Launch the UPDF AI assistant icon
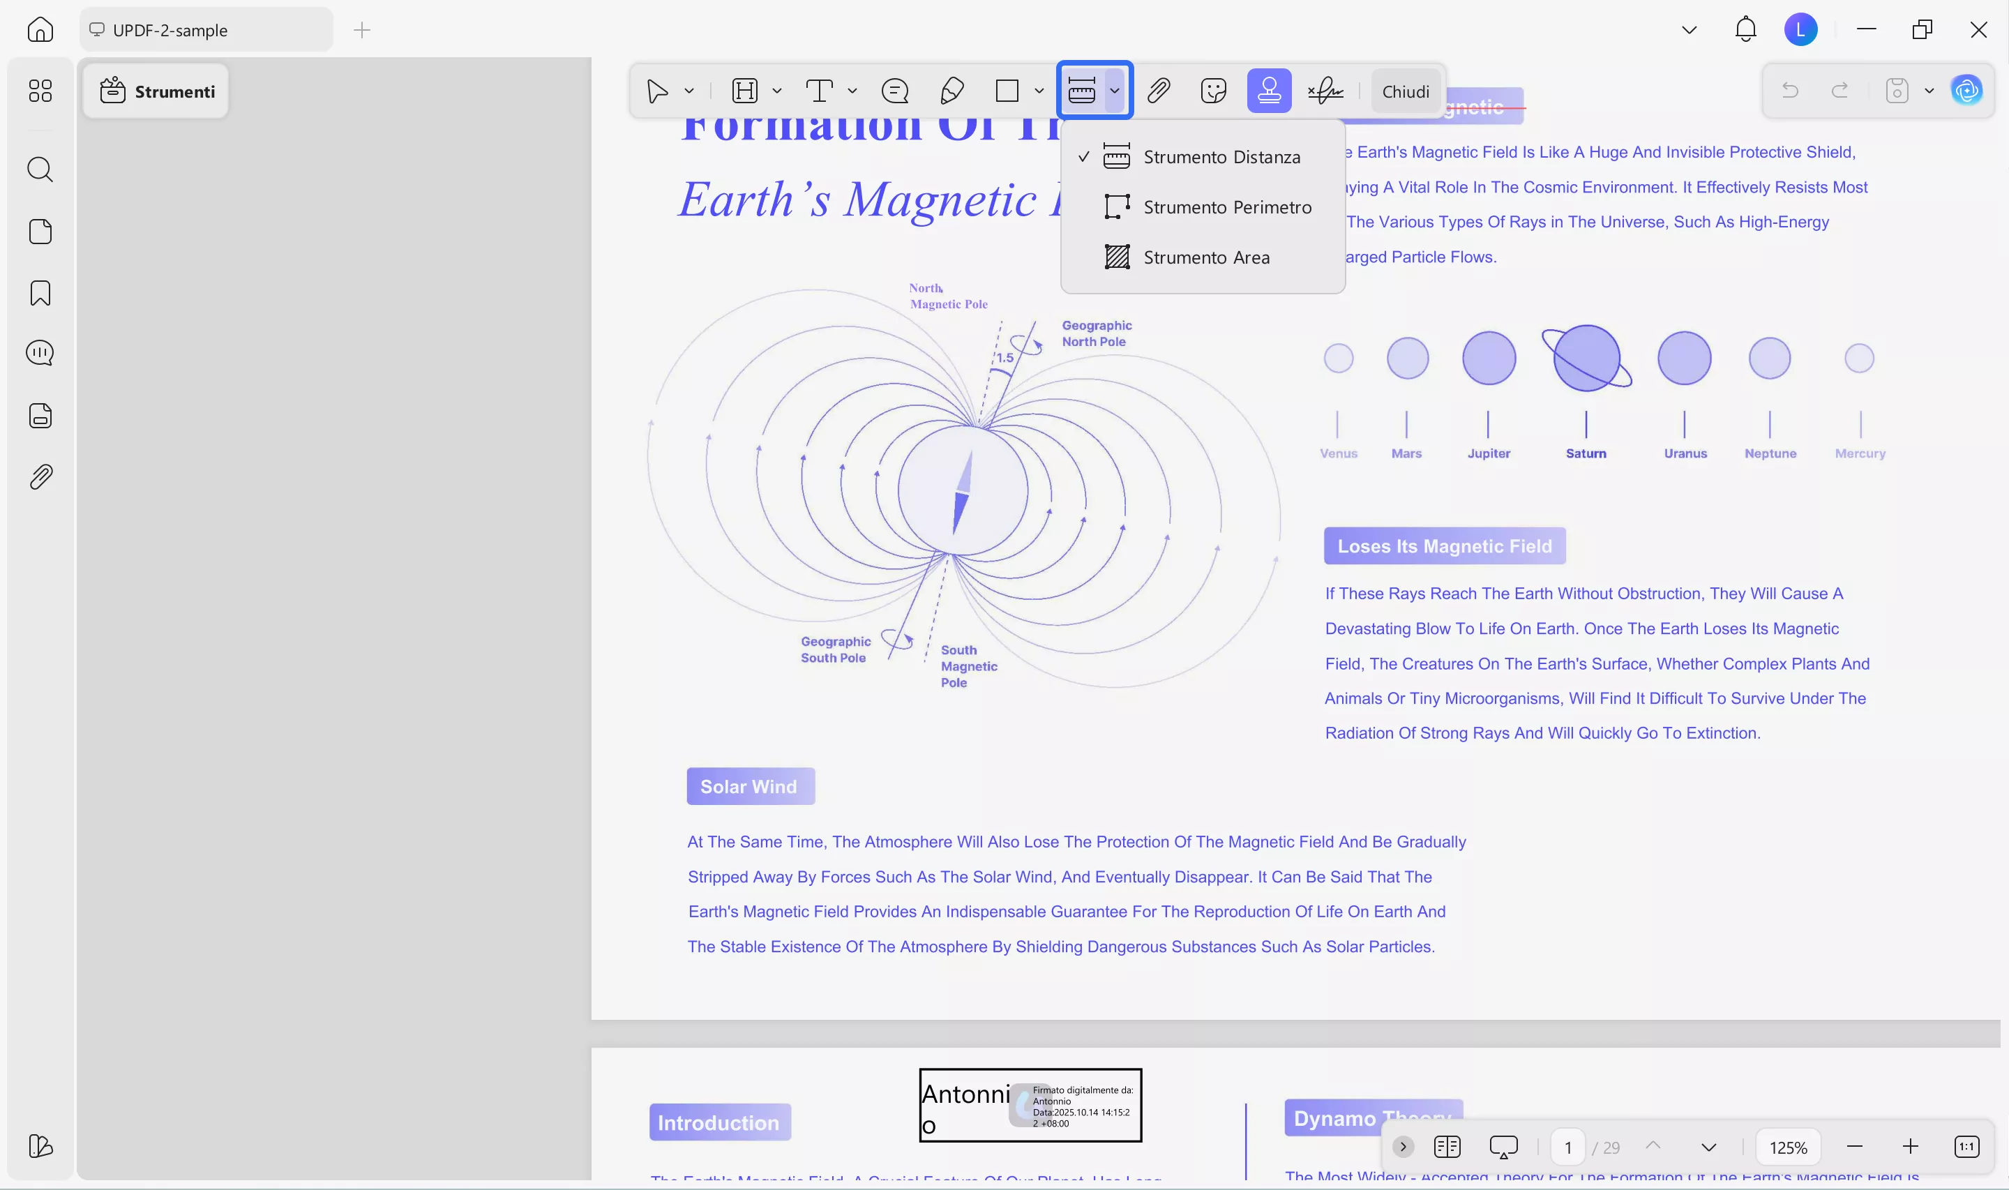The width and height of the screenshot is (2009, 1190). tap(1966, 91)
